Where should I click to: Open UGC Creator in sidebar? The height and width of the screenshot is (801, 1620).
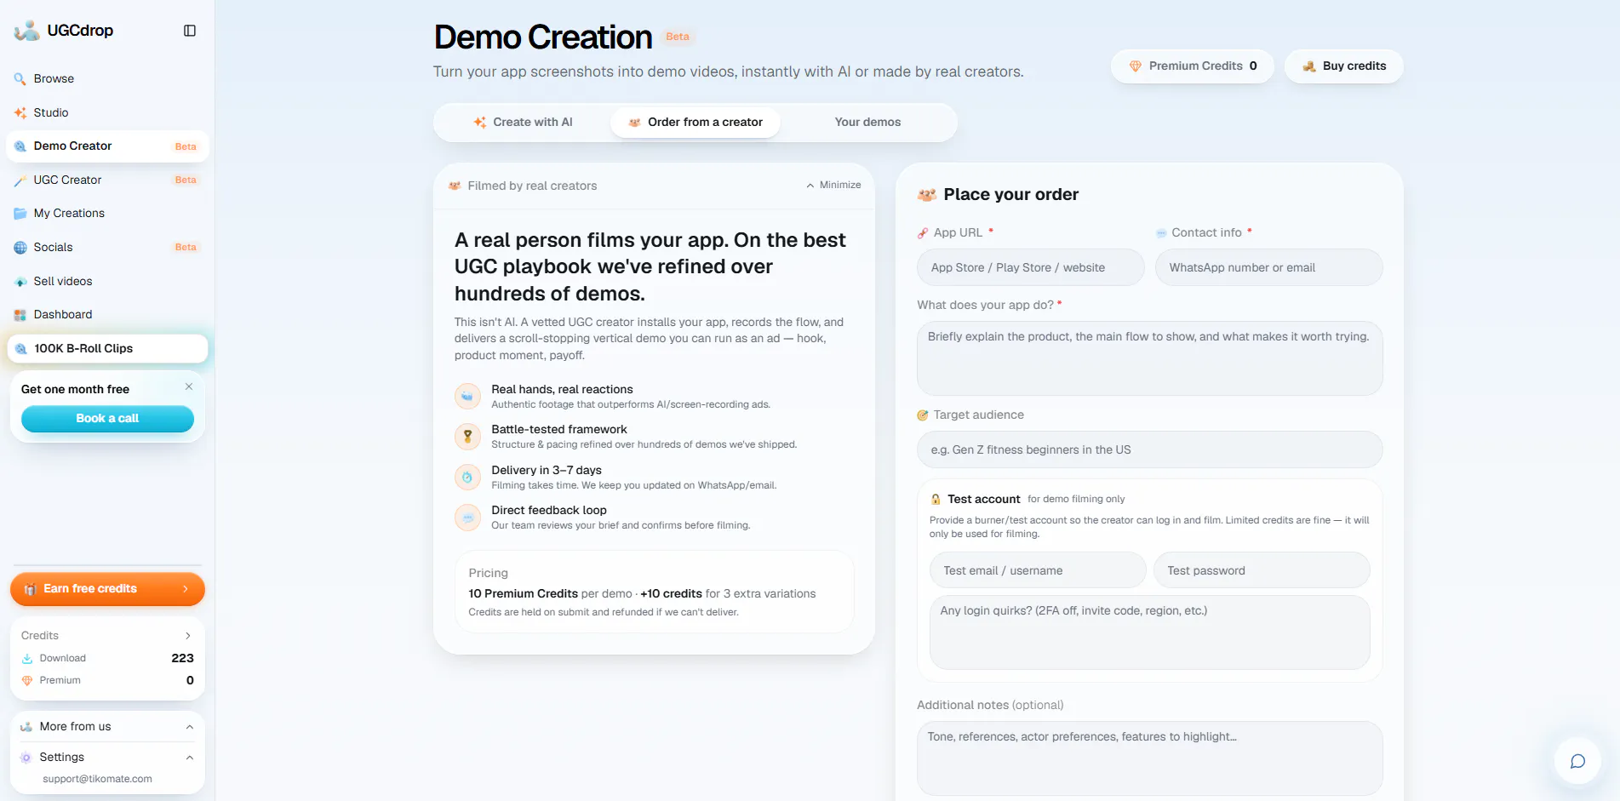point(107,180)
